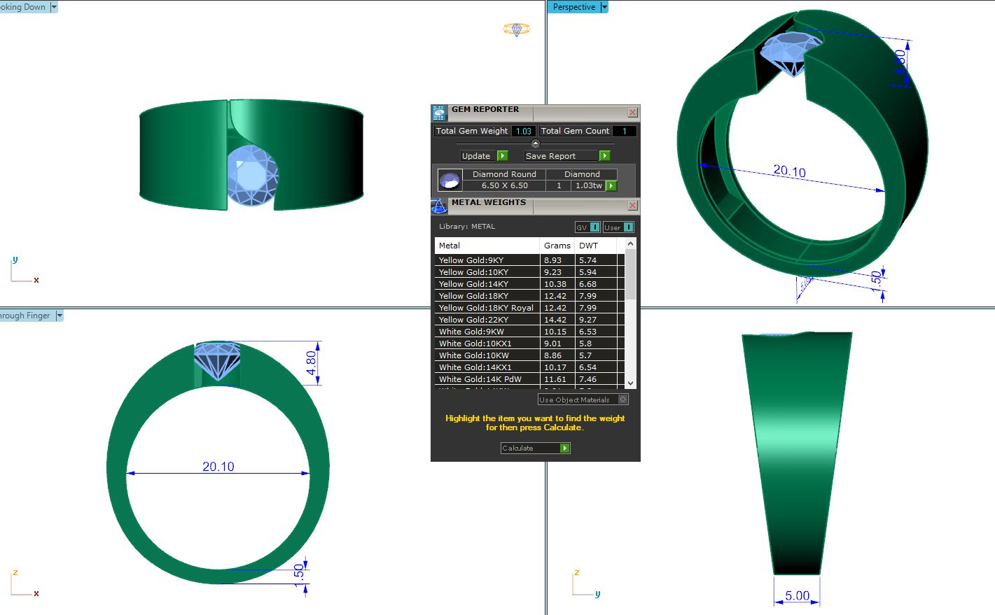Collapse the Gem Reporter section arrow
The image size is (995, 615).
click(536, 143)
